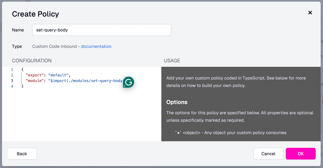The image size is (323, 168).
Task: Click the closing brace on line 4
Action: tap(22, 86)
